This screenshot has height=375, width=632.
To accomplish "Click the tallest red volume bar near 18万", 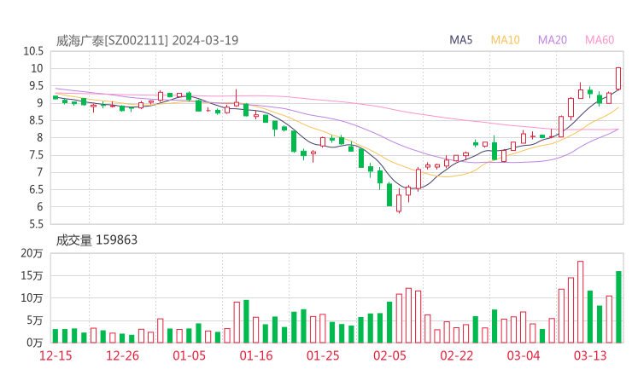I will 581,302.
